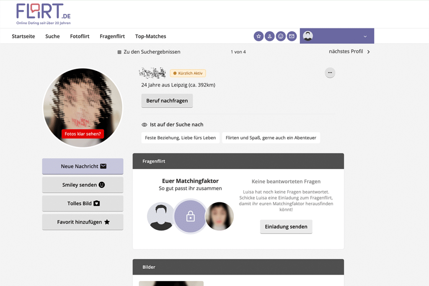Toggle 'Feste Beziehung, Liebe fürs Leben' preference tag
The image size is (429, 286).
coord(180,137)
